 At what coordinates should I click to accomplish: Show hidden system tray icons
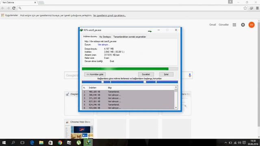[226, 143]
